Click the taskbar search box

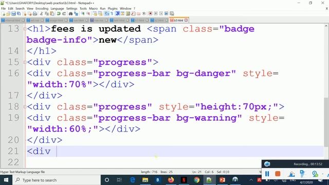[57, 180]
